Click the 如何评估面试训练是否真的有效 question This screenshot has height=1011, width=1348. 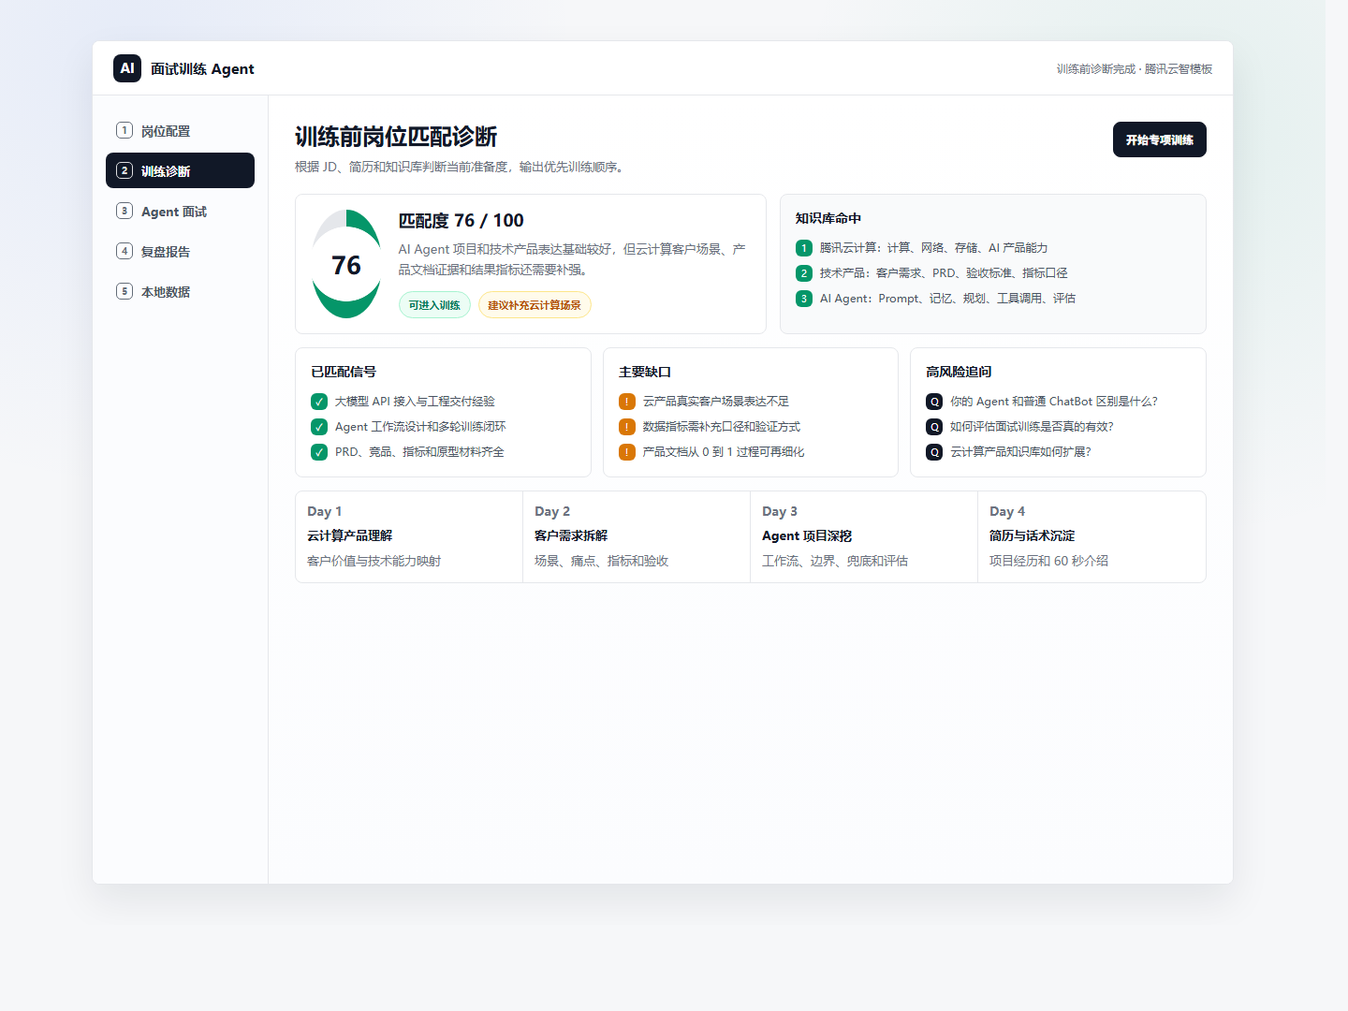click(1032, 427)
